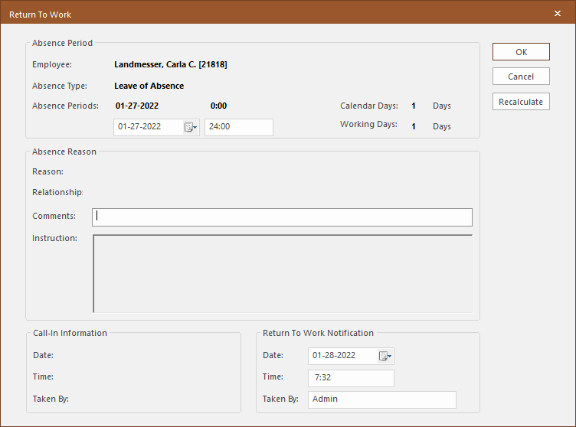Image resolution: width=576 pixels, height=427 pixels.
Task: Close the Return To Work dialog
Action: pos(557,14)
